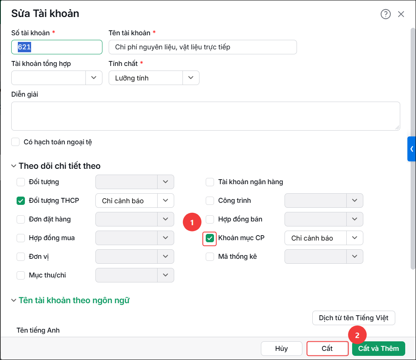Viewport: 416px width, 360px height.
Task: Collapse the Theo dõi chi tiết theo section
Action: pyautogui.click(x=14, y=166)
